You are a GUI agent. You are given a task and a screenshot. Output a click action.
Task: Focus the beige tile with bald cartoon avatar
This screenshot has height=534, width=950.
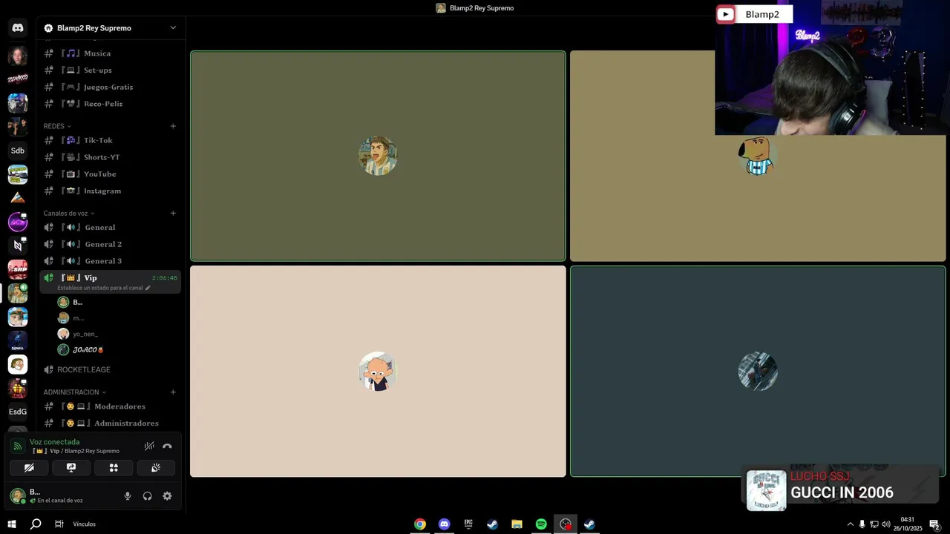click(378, 372)
